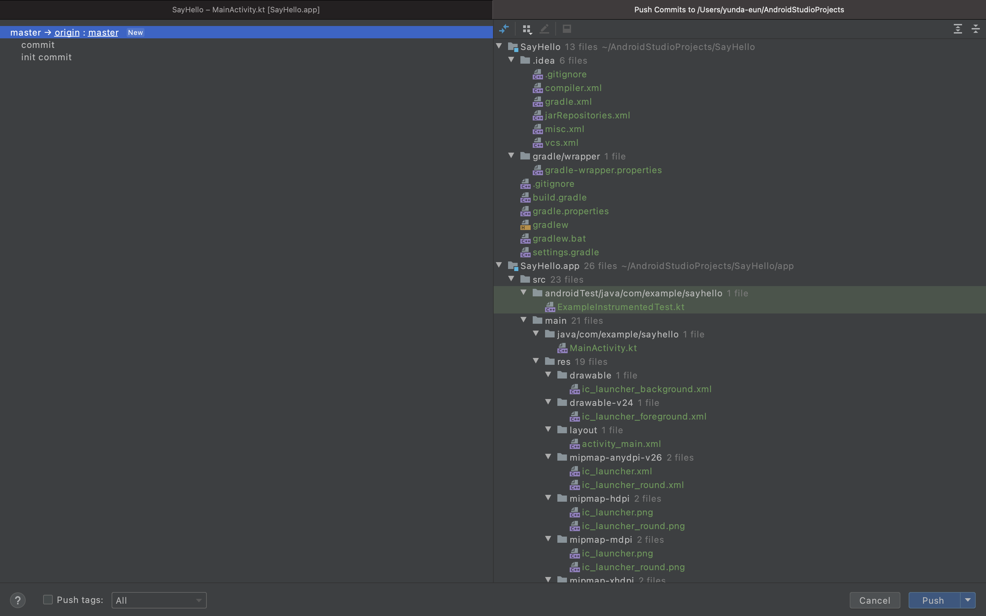The image size is (986, 616).
Task: Click the Push button
Action: pyautogui.click(x=934, y=600)
